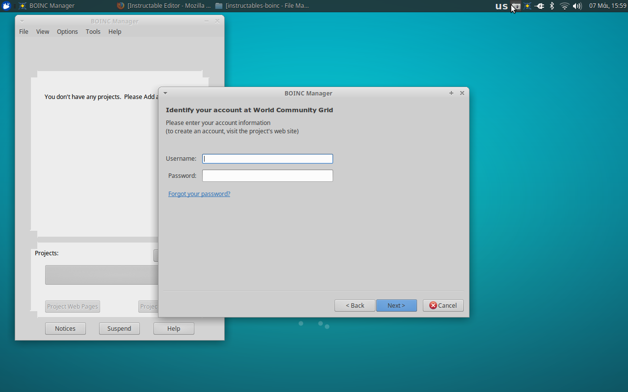Open the Help menu in menu bar

[115, 31]
